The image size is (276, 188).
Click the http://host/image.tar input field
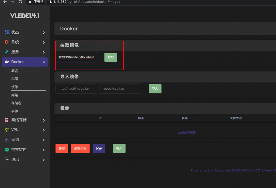(76, 89)
